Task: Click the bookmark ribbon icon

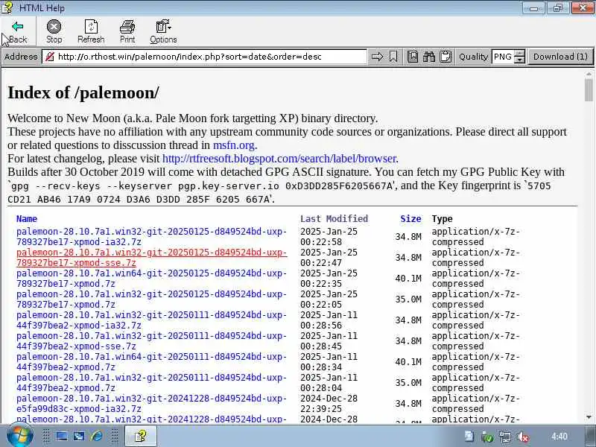Action: click(393, 57)
